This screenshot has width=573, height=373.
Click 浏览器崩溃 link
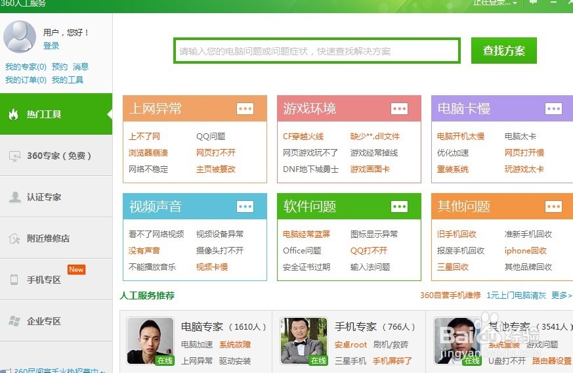[x=148, y=153]
